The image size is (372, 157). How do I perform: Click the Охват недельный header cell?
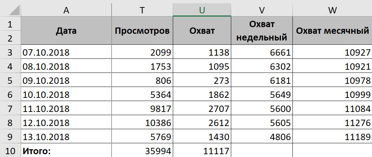[262, 31]
